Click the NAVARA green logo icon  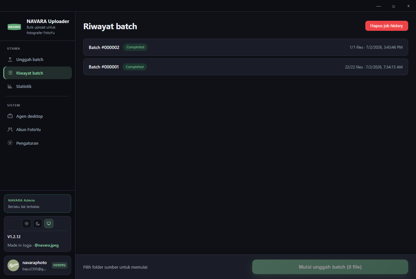(14, 27)
